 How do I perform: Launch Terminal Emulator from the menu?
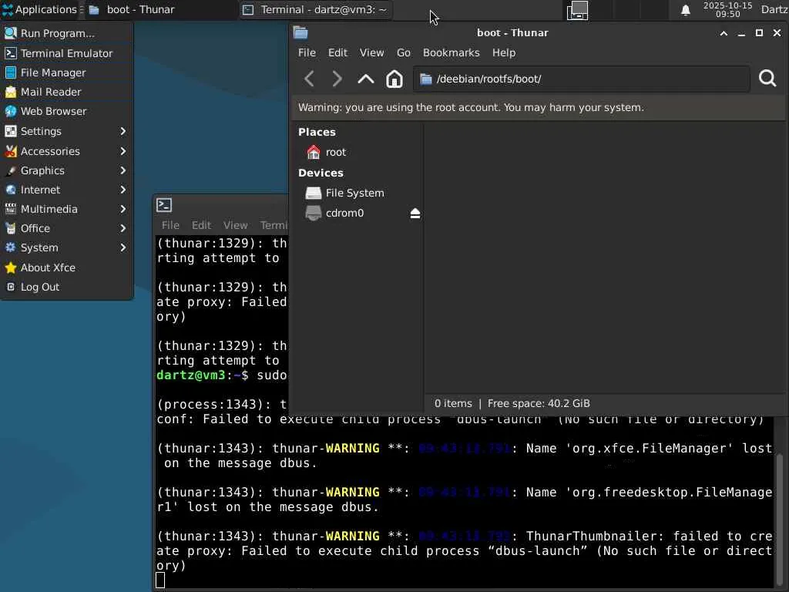pyautogui.click(x=66, y=53)
